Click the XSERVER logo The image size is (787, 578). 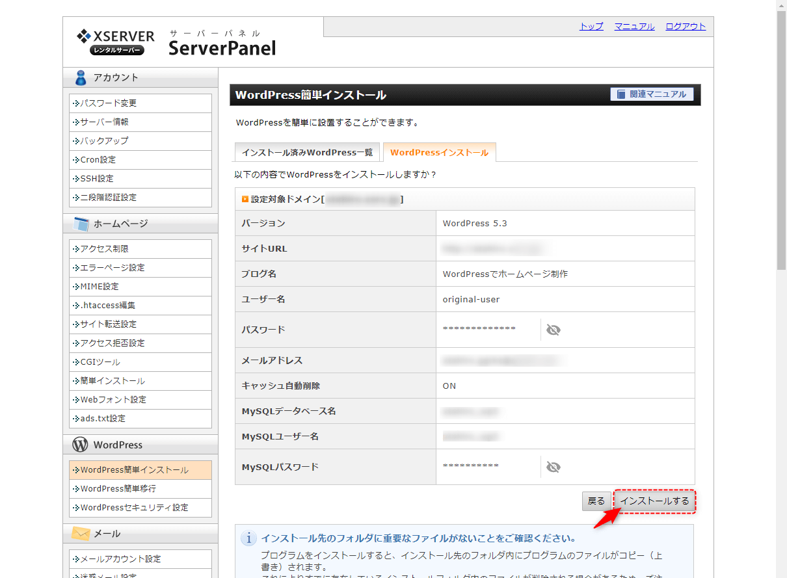tap(116, 42)
